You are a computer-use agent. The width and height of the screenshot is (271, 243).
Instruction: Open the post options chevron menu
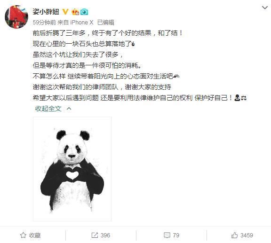pyautogui.click(x=265, y=8)
